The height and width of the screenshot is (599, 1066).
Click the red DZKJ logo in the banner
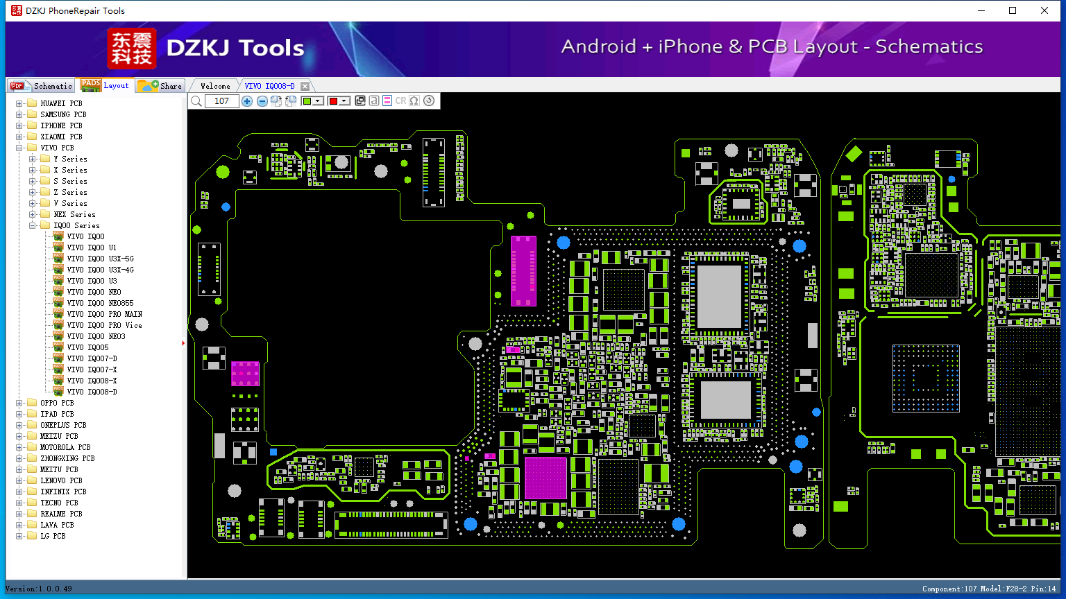[x=132, y=49]
